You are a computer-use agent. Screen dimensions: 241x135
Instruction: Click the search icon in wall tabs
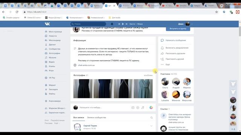[151, 117]
